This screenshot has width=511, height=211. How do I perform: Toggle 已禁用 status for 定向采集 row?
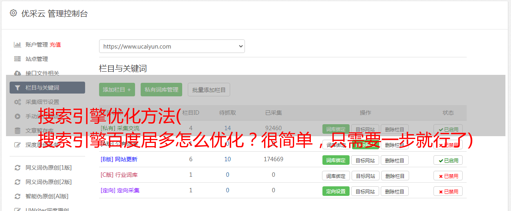coord(448,191)
